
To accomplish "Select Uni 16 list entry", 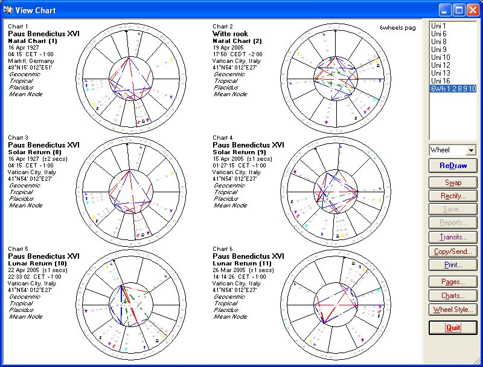I will tap(441, 81).
